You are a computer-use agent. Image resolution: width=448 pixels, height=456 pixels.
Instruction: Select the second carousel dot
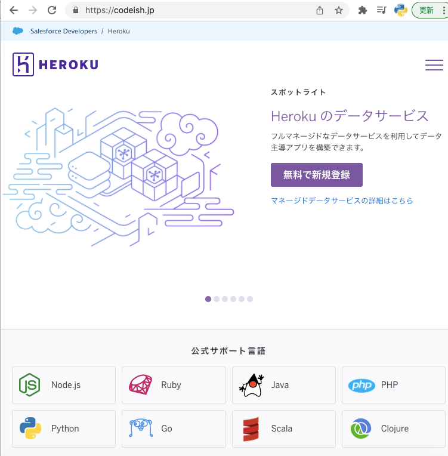[217, 299]
